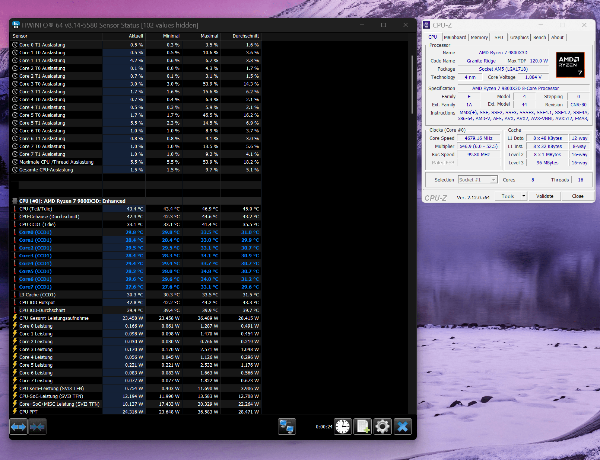
Task: Click the HWiNFO vertical scrollbar thumb
Action: coord(412,84)
